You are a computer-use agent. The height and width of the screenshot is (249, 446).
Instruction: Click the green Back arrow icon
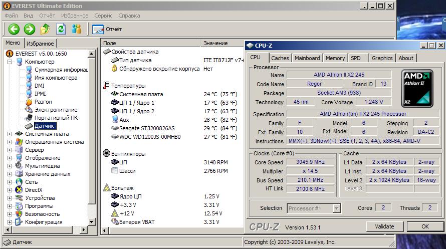[14, 29]
